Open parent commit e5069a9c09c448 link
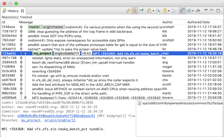This screenshot has width=224, height=137. (x=56, y=116)
